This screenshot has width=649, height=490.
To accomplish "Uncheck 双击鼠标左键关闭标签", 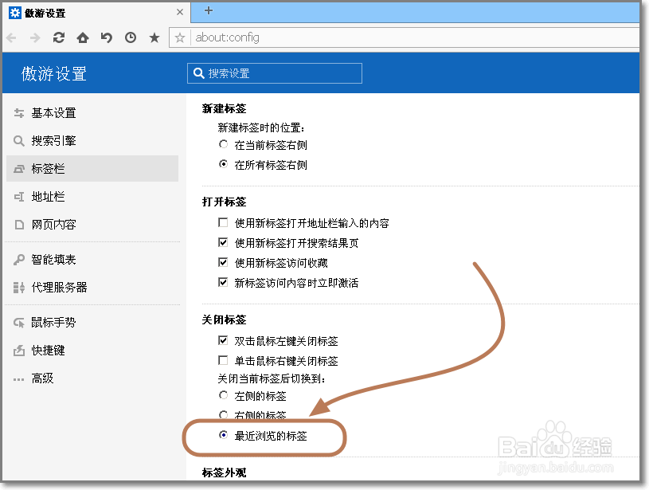I will [223, 340].
